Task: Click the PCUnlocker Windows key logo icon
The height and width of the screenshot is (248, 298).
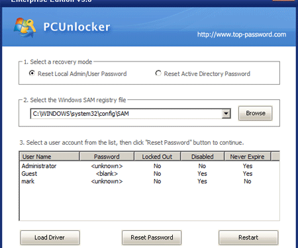Action: (x=25, y=27)
